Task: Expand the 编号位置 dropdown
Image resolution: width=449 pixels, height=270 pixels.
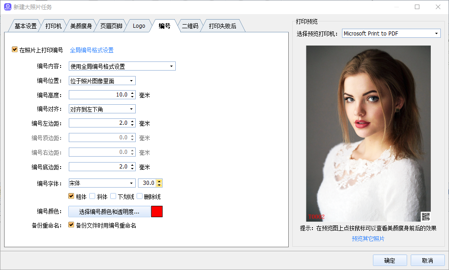Action: coord(102,81)
